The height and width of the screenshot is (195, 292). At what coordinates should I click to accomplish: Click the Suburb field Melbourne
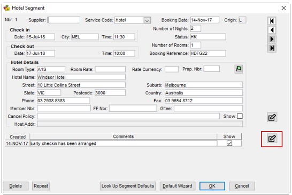(204, 85)
